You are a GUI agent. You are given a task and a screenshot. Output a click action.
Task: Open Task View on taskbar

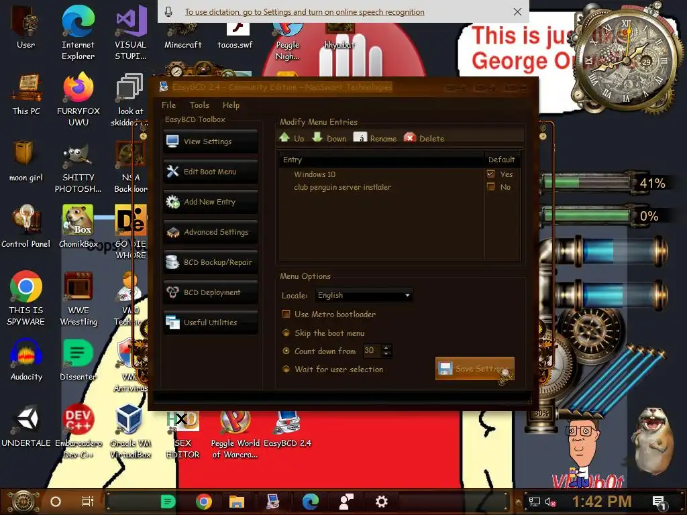88,502
